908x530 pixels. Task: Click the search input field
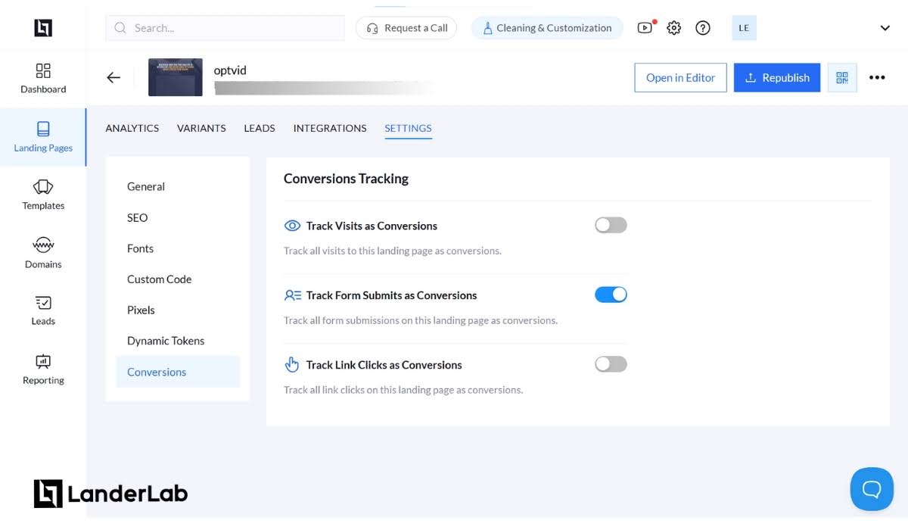pos(225,28)
